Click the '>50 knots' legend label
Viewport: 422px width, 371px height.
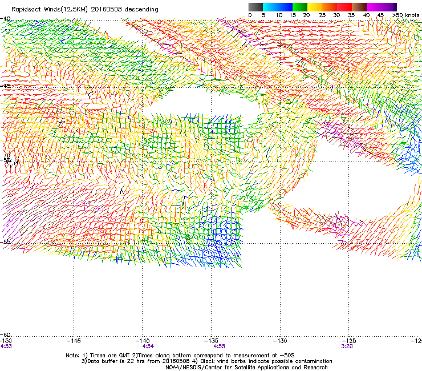tap(405, 15)
